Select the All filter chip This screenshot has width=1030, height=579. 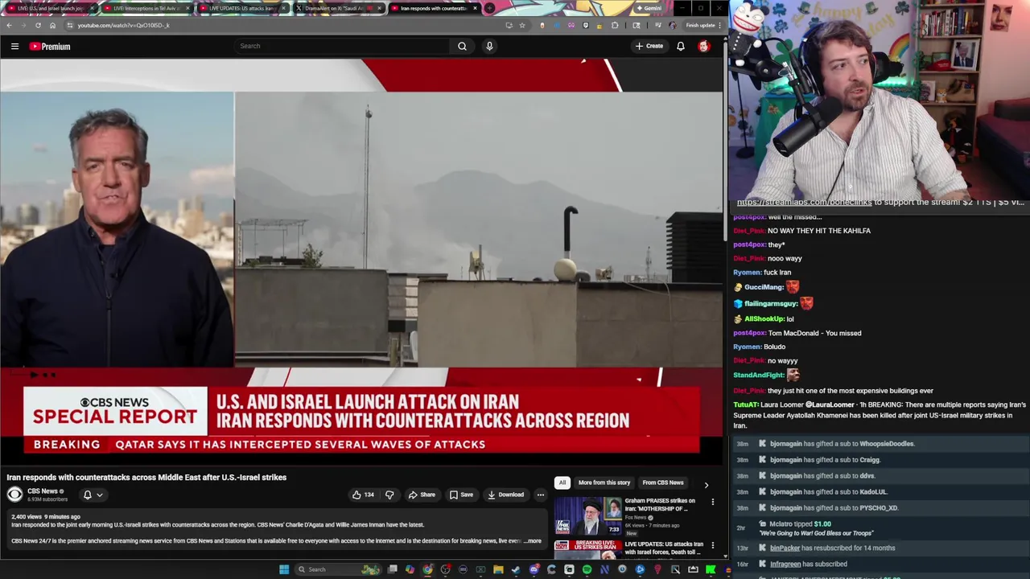pos(562,482)
